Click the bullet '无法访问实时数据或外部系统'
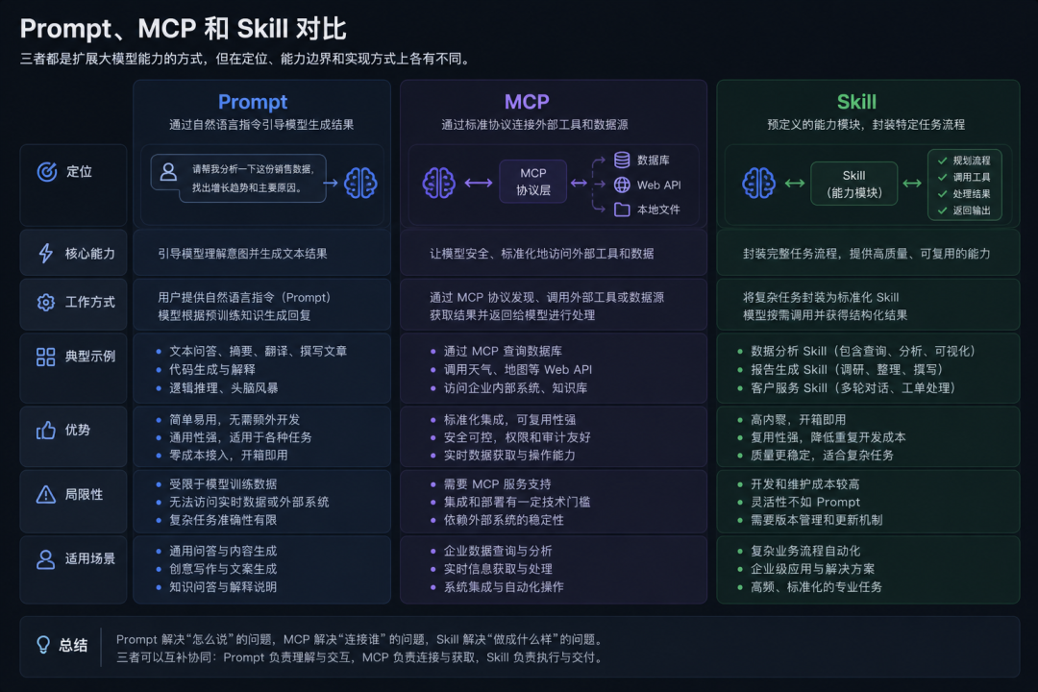The width and height of the screenshot is (1038, 692). [x=249, y=502]
